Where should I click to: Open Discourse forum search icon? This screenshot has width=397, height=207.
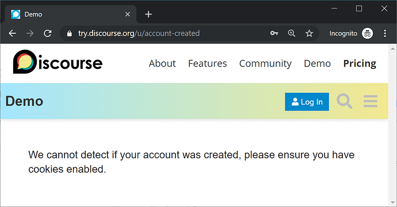pyautogui.click(x=345, y=101)
